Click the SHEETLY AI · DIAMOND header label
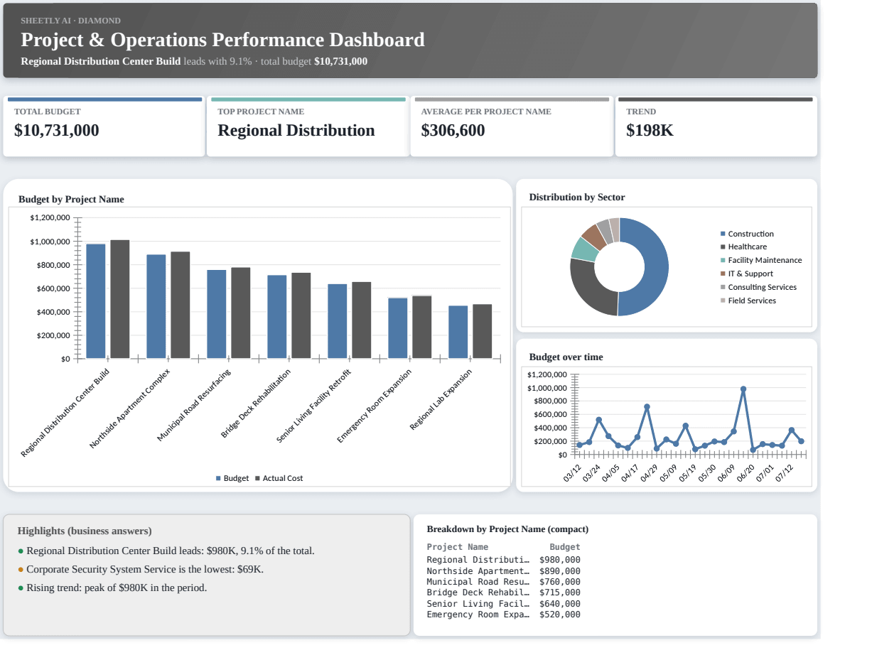 [70, 21]
